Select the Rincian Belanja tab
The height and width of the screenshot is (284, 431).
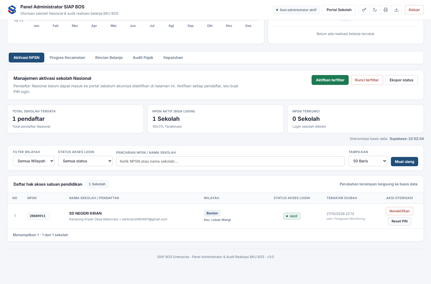pyautogui.click(x=109, y=58)
